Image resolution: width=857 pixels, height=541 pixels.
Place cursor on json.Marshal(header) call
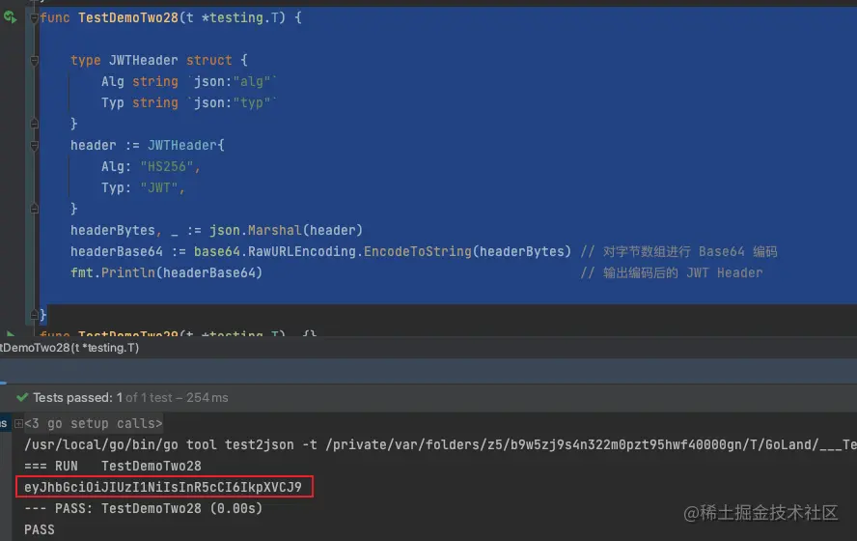pyautogui.click(x=286, y=230)
